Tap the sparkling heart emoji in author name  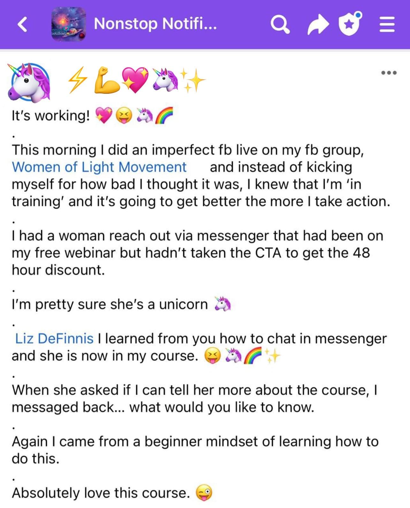point(135,80)
